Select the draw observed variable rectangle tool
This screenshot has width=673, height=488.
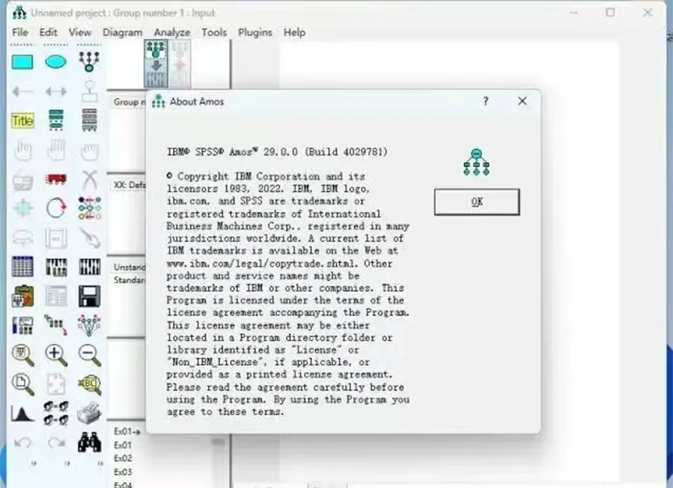pos(23,62)
